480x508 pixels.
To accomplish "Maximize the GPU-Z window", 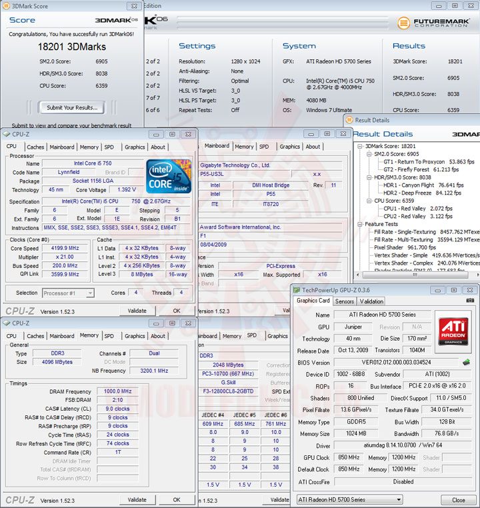I will click(x=454, y=290).
